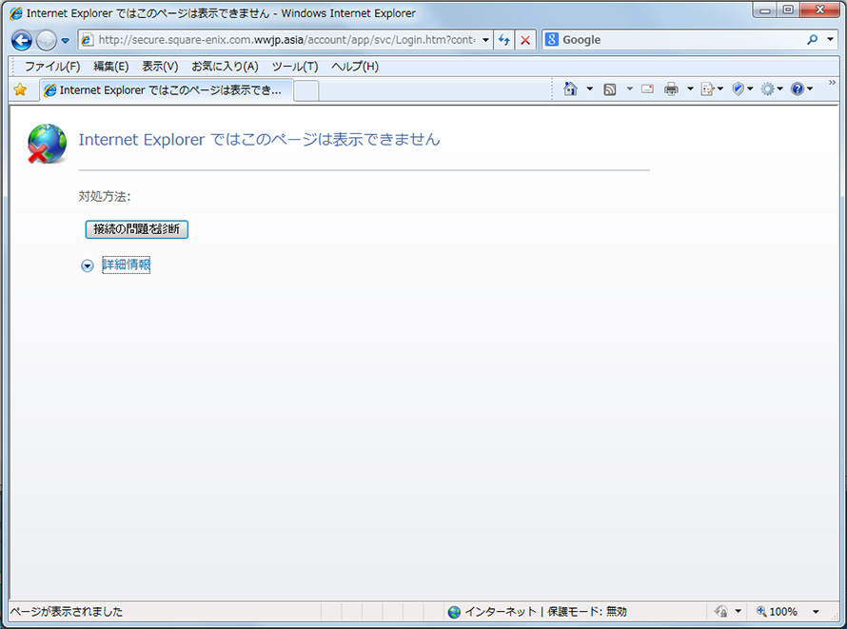Open the ファイル(F) menu
Image resolution: width=847 pixels, height=629 pixels.
pyautogui.click(x=51, y=67)
